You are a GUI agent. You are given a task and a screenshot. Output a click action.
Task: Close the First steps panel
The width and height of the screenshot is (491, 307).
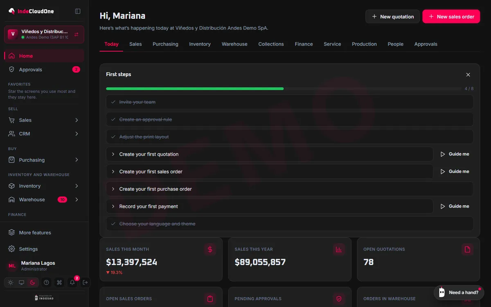468,74
